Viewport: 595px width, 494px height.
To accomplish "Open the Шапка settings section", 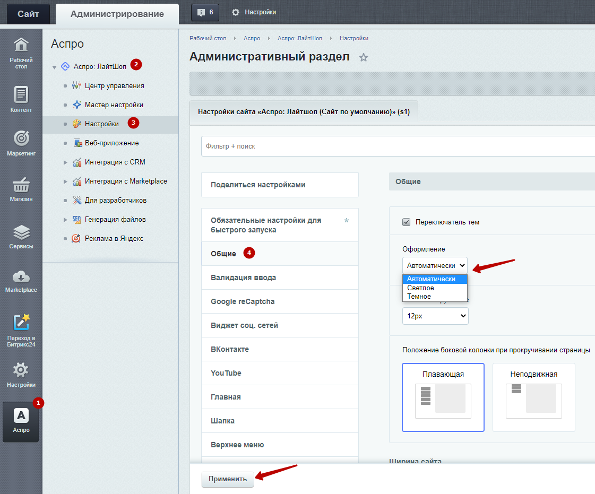I will (x=280, y=421).
